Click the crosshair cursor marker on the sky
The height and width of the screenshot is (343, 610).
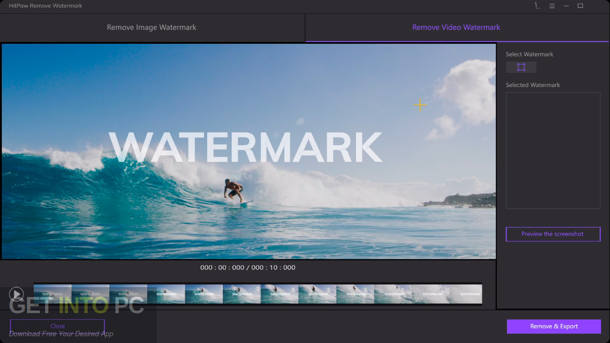pyautogui.click(x=420, y=105)
